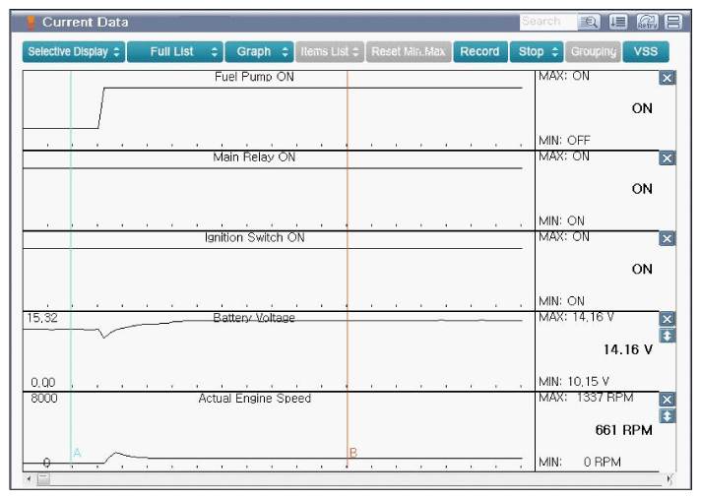Click the scrollbar left arrow
The height and width of the screenshot is (499, 701).
[x=30, y=479]
